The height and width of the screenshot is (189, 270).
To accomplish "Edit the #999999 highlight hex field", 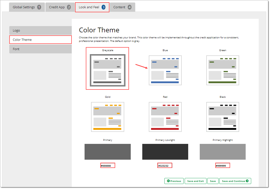I will 223,166.
